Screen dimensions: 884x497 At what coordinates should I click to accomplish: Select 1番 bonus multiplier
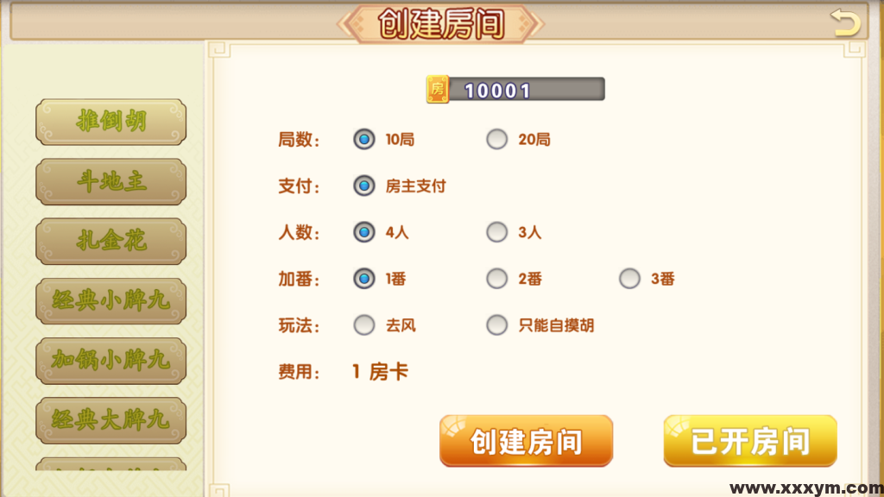(364, 279)
